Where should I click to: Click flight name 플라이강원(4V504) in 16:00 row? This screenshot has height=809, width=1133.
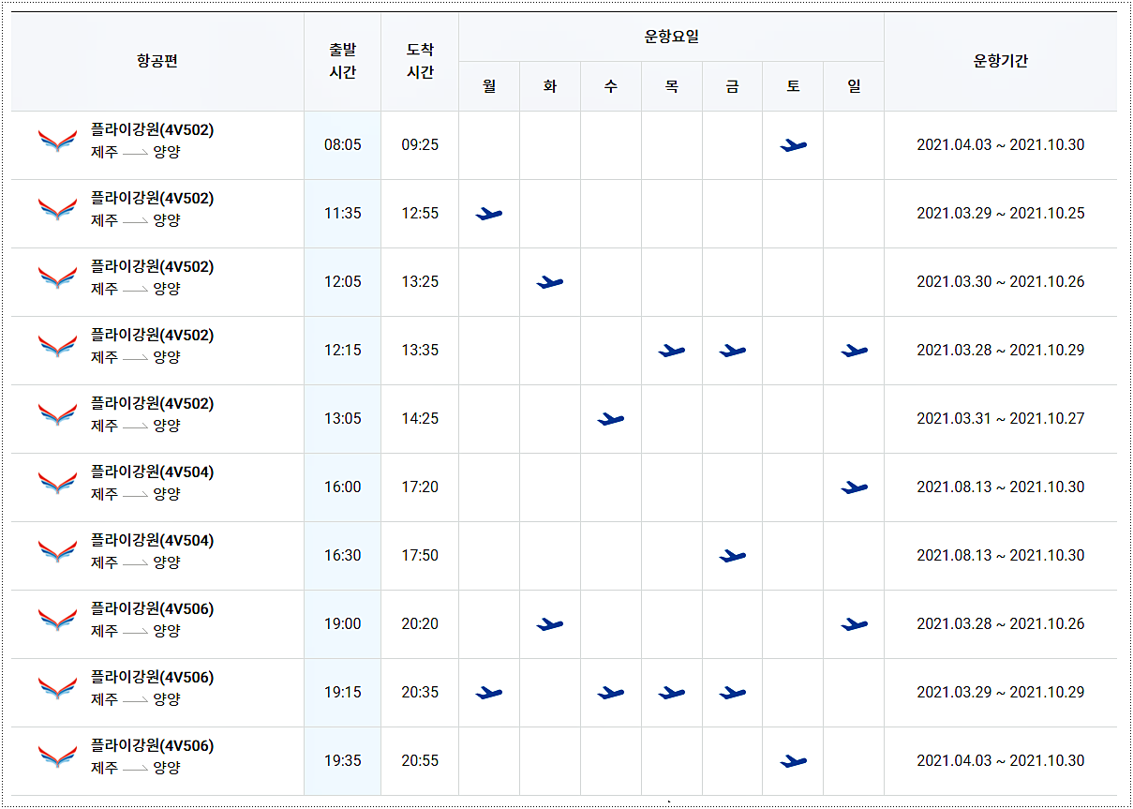(x=152, y=472)
